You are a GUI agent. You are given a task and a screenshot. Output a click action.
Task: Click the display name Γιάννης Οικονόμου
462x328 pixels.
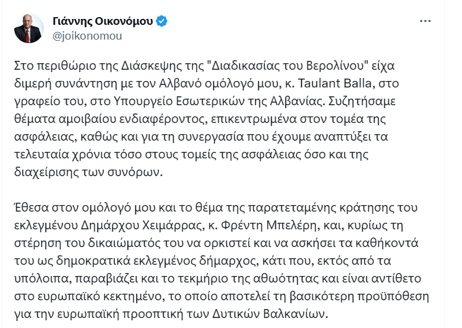[103, 21]
